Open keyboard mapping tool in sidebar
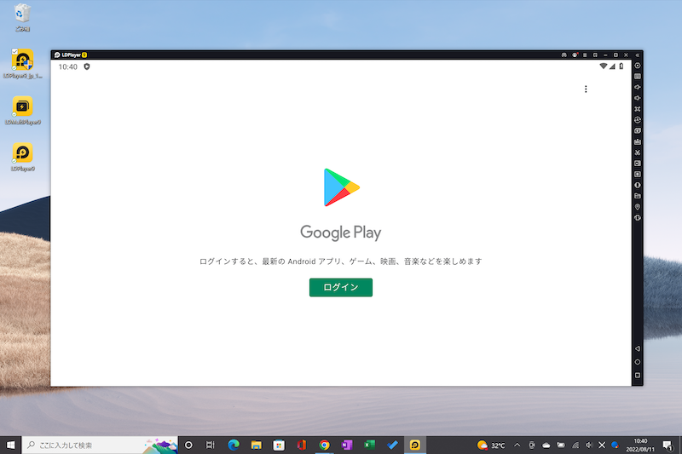The width and height of the screenshot is (682, 454). pos(638,77)
